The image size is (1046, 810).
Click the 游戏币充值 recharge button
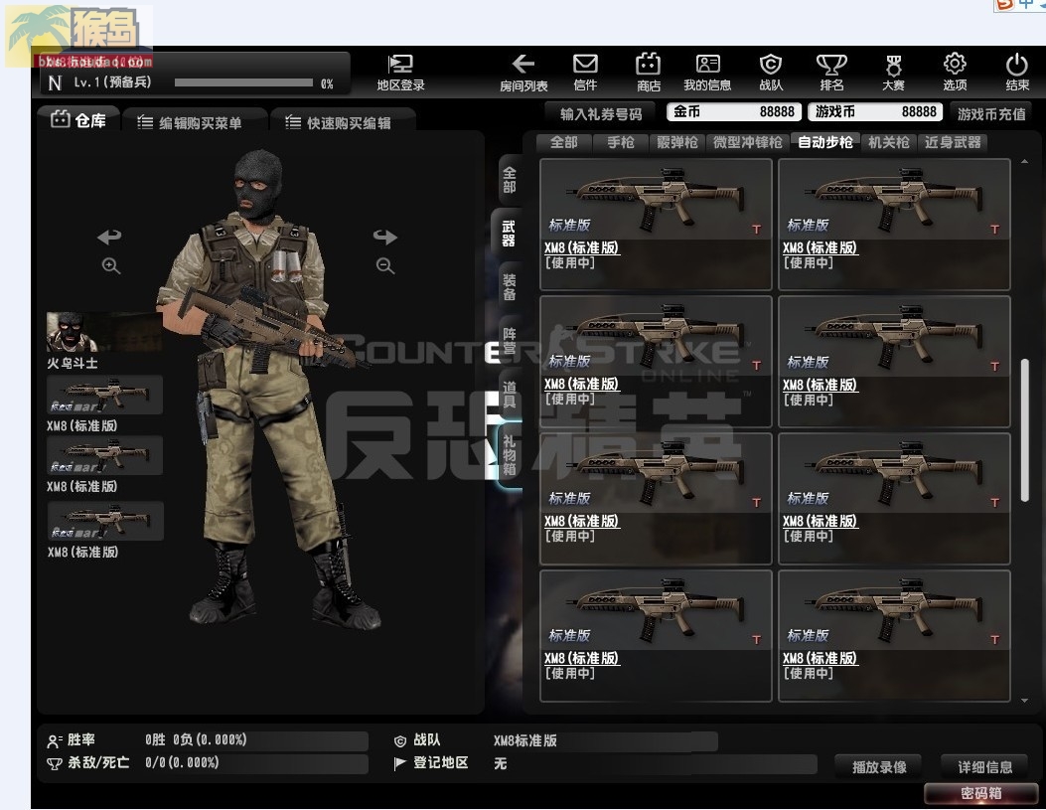[x=991, y=114]
